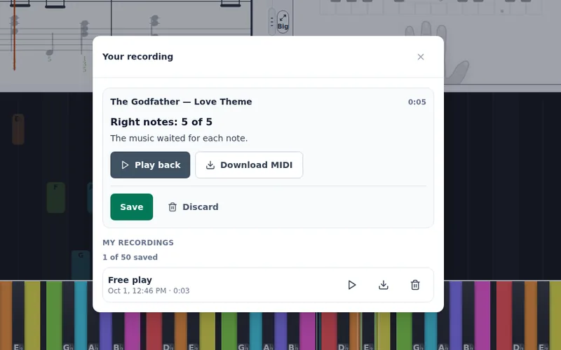
Task: Click 'The music waited for each note.'
Action: tap(179, 138)
